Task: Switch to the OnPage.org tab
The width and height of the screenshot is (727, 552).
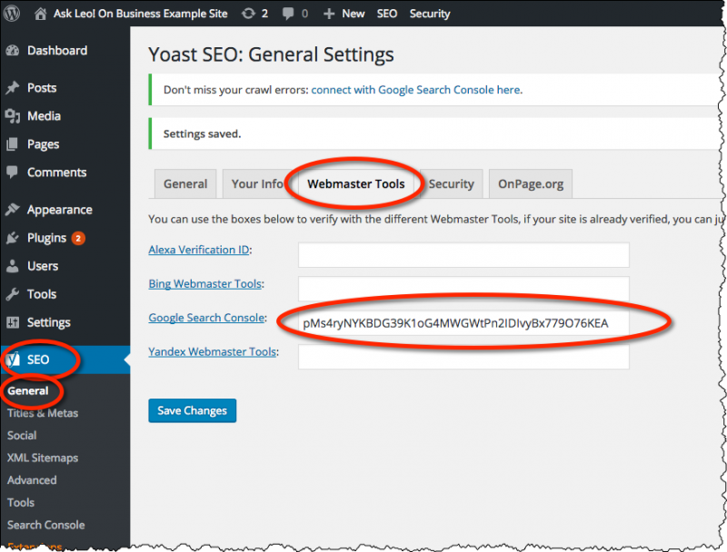Action: (531, 183)
